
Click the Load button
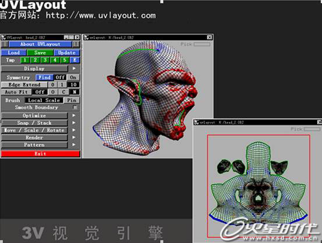(x=14, y=52)
